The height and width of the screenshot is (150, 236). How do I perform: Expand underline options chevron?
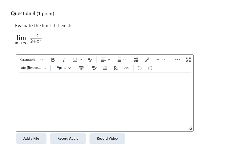coord(81,60)
